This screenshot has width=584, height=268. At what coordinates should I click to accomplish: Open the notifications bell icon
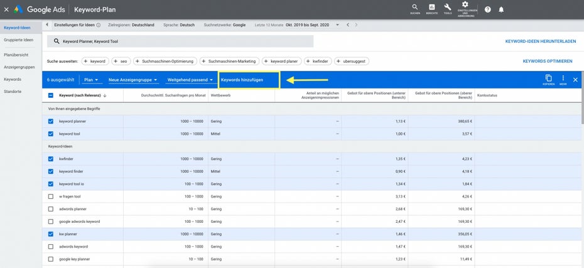coord(501,9)
